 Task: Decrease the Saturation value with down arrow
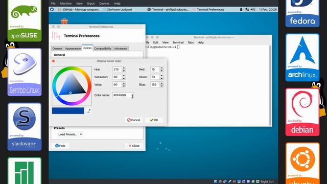124,78
